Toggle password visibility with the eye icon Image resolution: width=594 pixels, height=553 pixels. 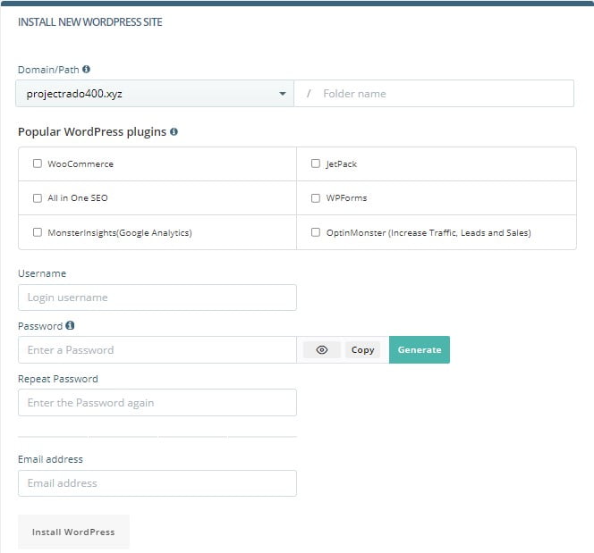point(322,350)
